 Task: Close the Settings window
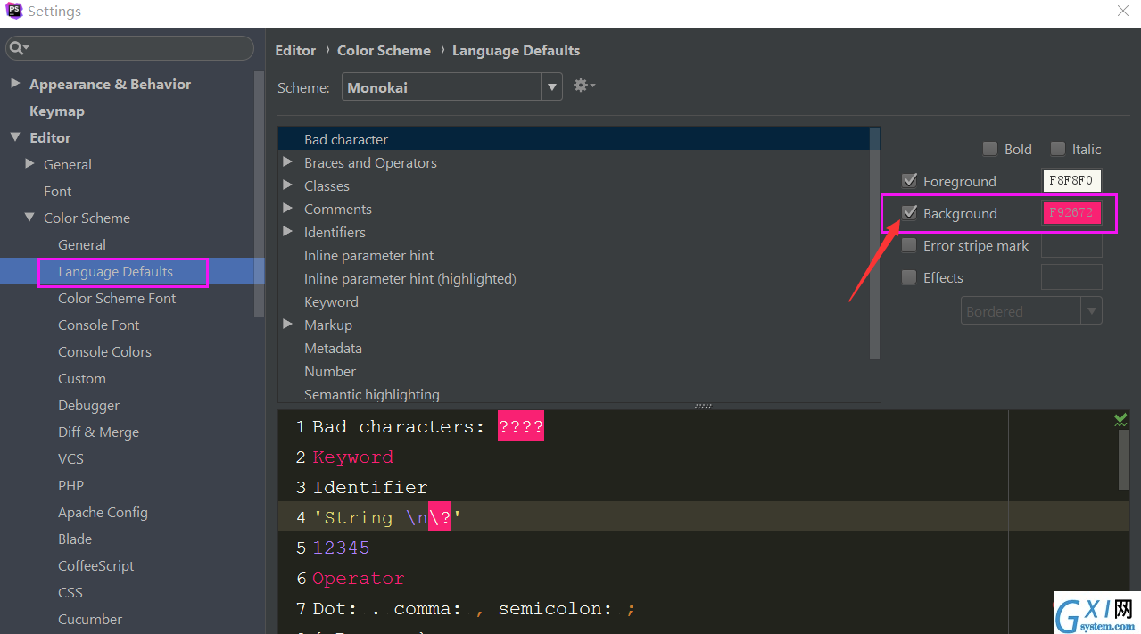(1123, 11)
